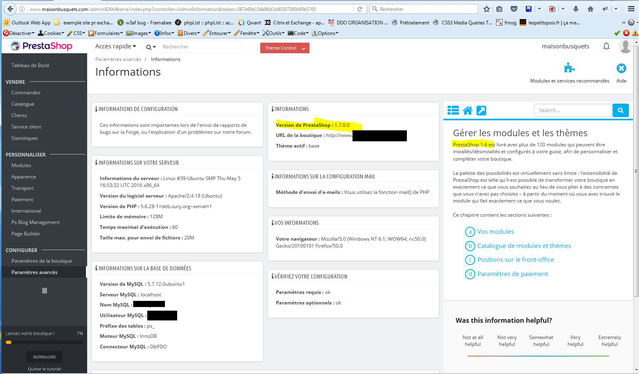Viewport: 639px width, 374px height.
Task: Open Modules et services recommandés puzzle icon
Action: 569,68
